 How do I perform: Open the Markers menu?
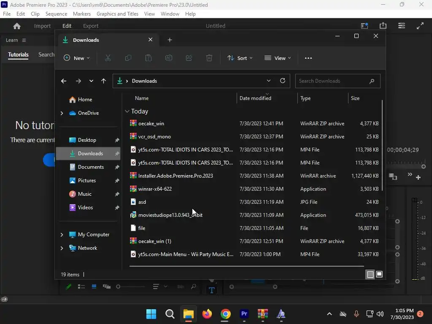pyautogui.click(x=81, y=14)
